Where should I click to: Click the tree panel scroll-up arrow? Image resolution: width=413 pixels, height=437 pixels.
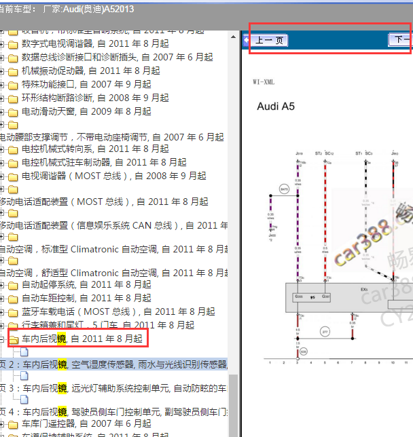tap(233, 37)
